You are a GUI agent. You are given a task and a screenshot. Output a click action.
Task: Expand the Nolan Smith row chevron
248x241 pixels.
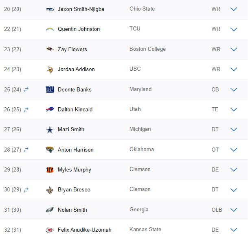234,210
